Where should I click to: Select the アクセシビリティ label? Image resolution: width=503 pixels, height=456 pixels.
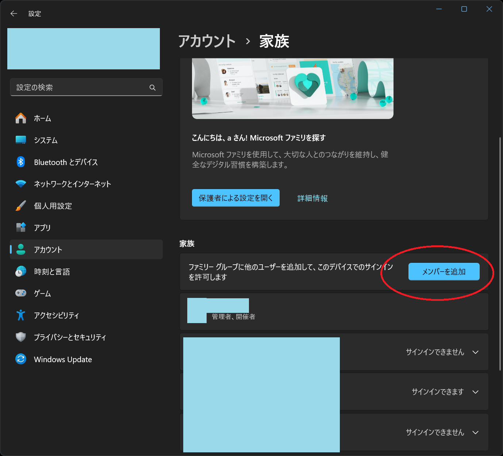(57, 315)
